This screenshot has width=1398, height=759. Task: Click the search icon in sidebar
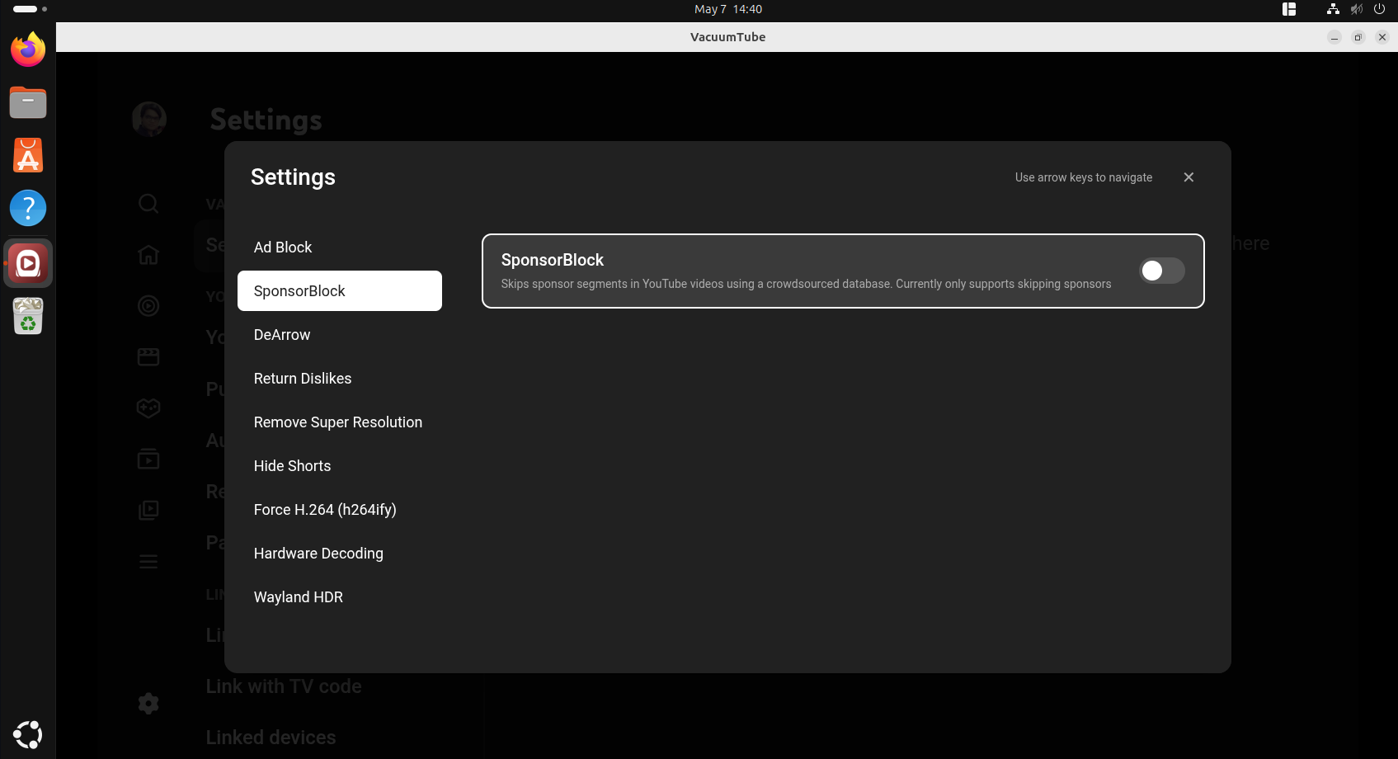pos(148,204)
